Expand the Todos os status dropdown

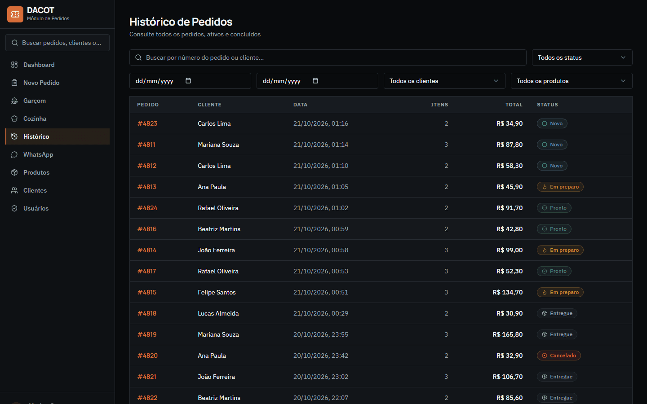tap(582, 57)
